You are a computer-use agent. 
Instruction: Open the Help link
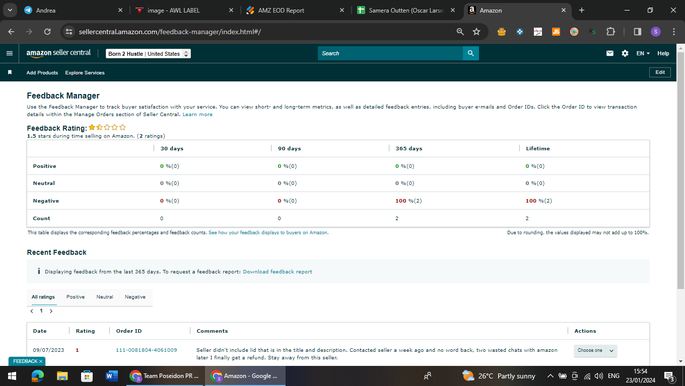pos(663,53)
